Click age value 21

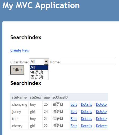coord(46,119)
